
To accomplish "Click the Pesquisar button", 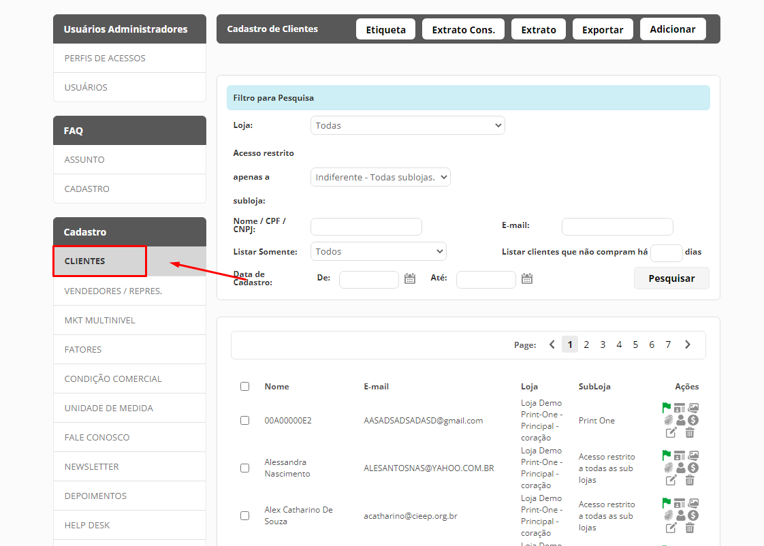I will [x=671, y=278].
